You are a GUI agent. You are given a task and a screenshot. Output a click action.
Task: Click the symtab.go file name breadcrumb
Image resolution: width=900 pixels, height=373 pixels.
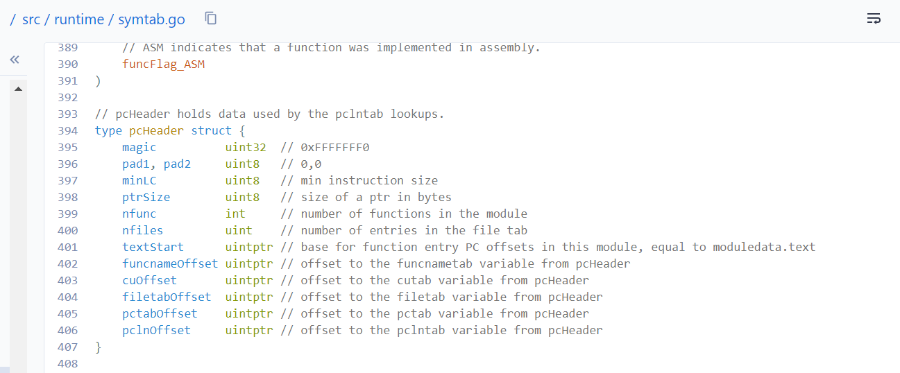pyautogui.click(x=152, y=19)
